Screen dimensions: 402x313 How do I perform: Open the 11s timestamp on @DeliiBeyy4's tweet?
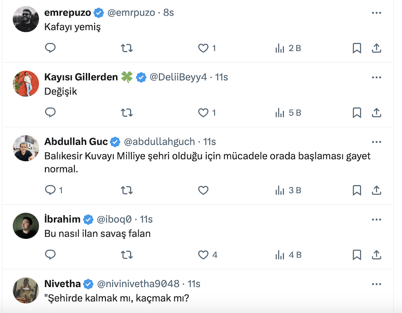(221, 77)
